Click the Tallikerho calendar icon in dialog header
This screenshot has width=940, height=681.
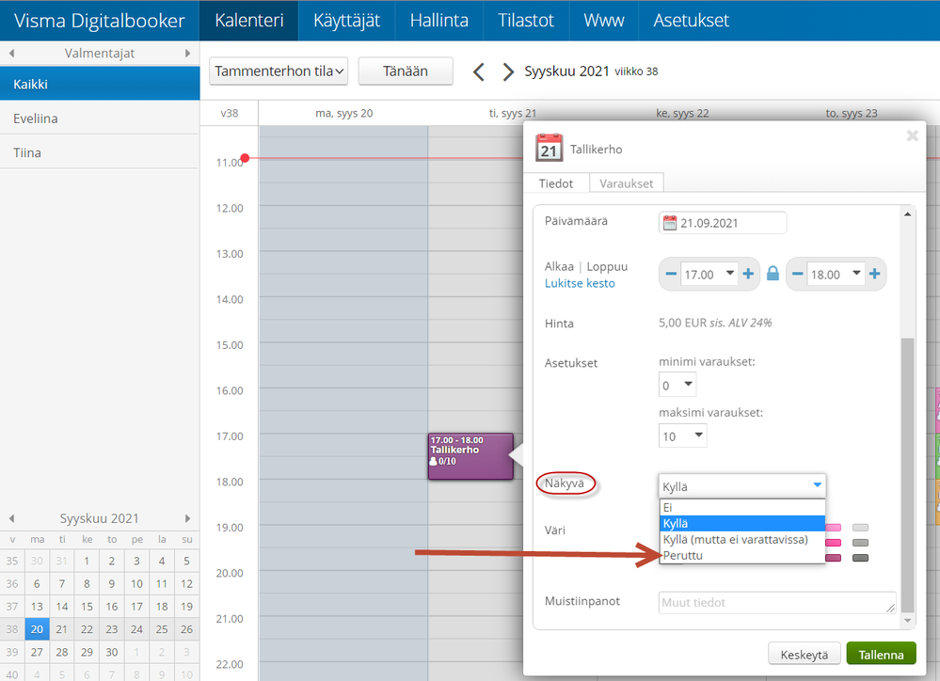pyautogui.click(x=549, y=148)
